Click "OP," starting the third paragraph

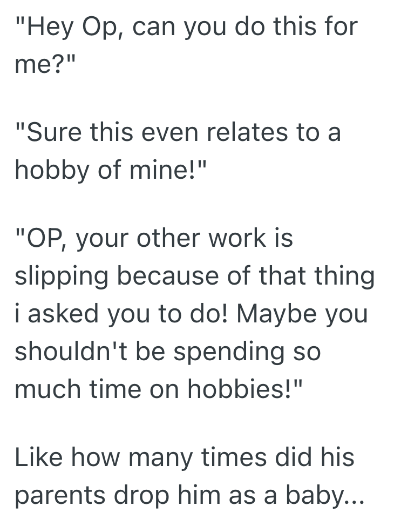click(43, 239)
